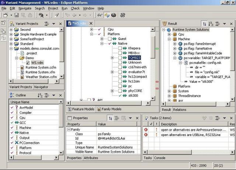This screenshot has height=170, width=236.
Task: Click the Runtime System Solutions cube icon
Action: point(169,30)
